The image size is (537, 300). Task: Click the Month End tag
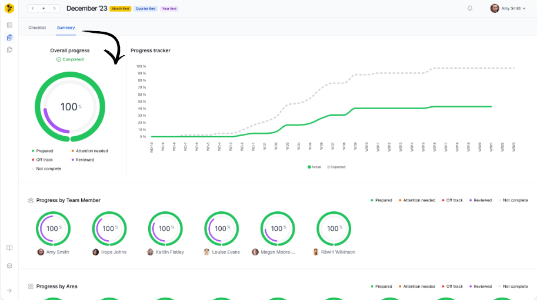pyautogui.click(x=120, y=9)
